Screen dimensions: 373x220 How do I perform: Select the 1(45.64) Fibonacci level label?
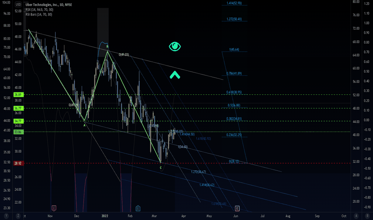tap(234, 50)
